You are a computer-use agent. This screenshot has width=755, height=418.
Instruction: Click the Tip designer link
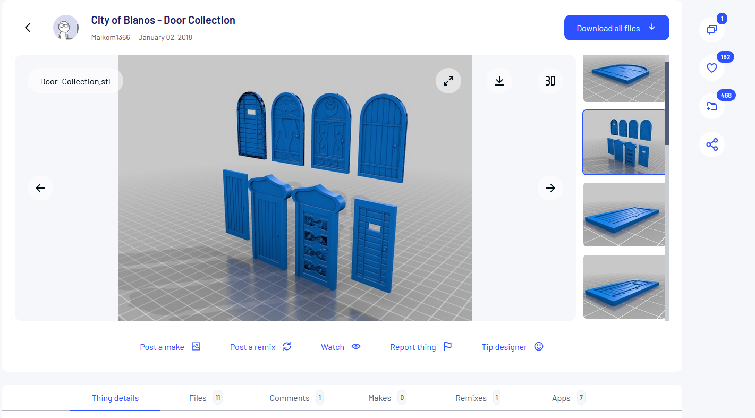(513, 347)
